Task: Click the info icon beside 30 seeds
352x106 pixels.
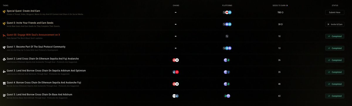Action: pyautogui.click(x=282, y=24)
